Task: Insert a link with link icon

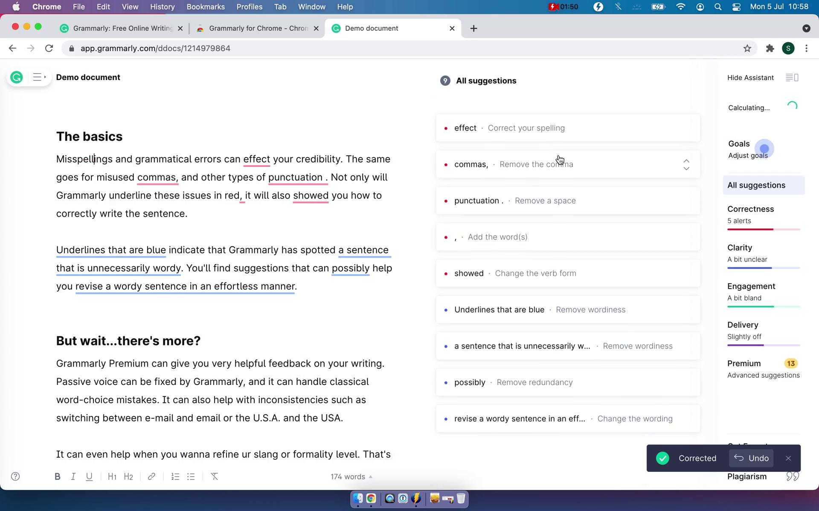Action: [151, 477]
